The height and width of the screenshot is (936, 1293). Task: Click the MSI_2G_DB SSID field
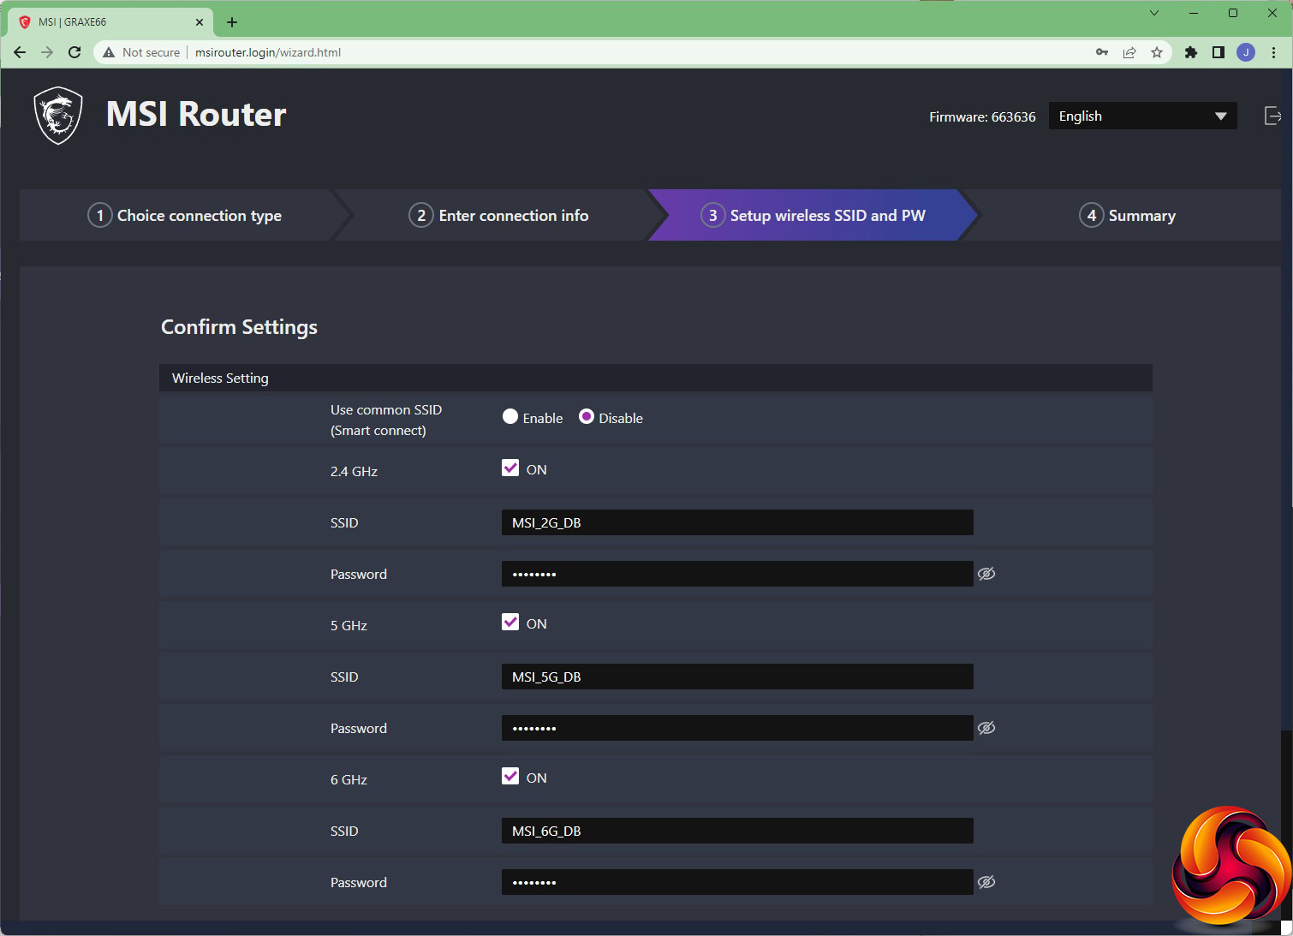click(737, 522)
